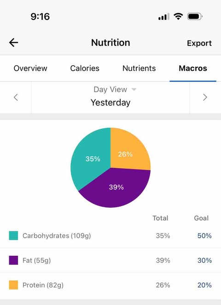Tap the Wi-Fi status icon

pos(178,17)
